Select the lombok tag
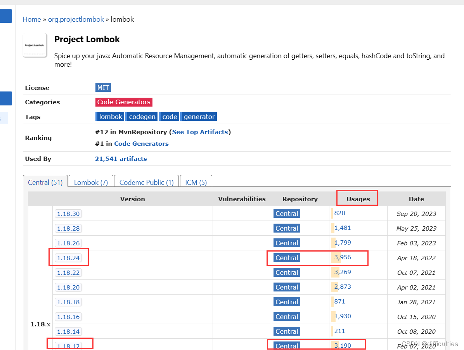 (x=110, y=117)
